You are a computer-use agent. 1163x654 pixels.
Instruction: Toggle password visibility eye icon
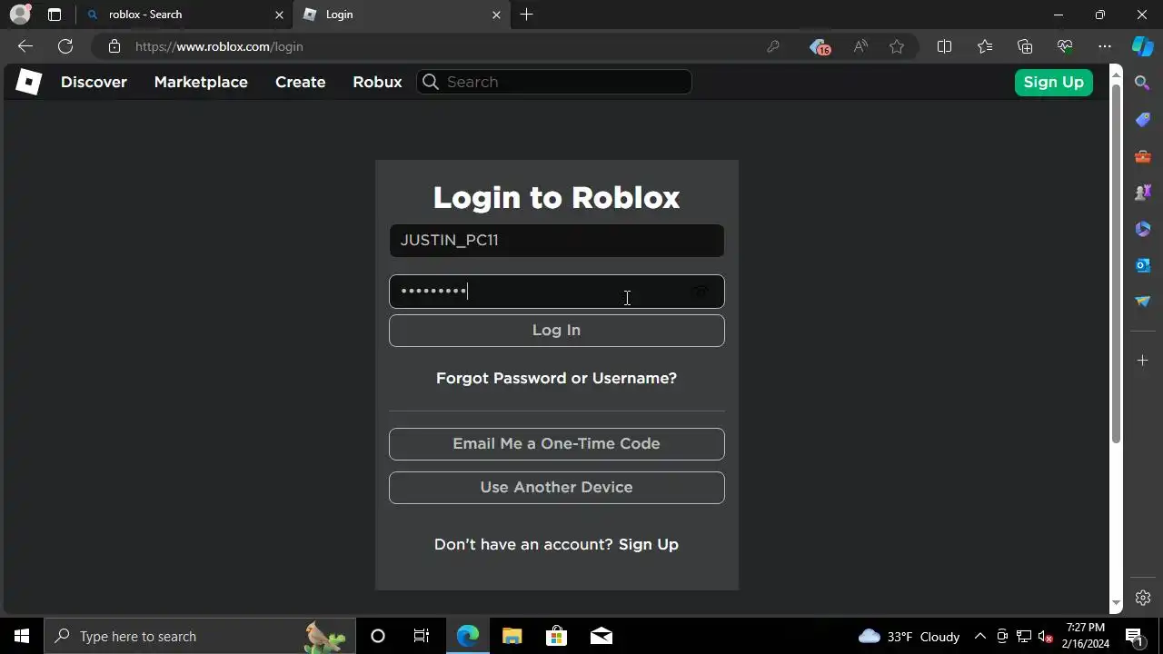click(x=701, y=292)
